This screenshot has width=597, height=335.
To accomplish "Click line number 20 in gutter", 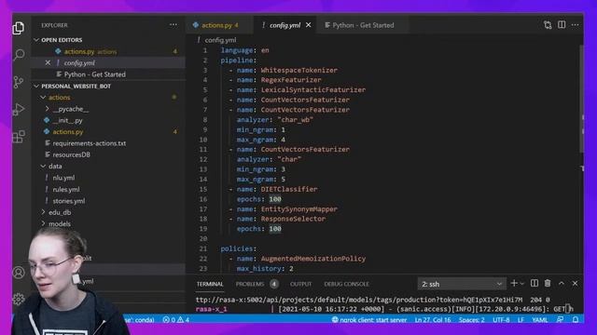I will (203, 238).
